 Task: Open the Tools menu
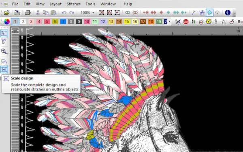pos(90,4)
